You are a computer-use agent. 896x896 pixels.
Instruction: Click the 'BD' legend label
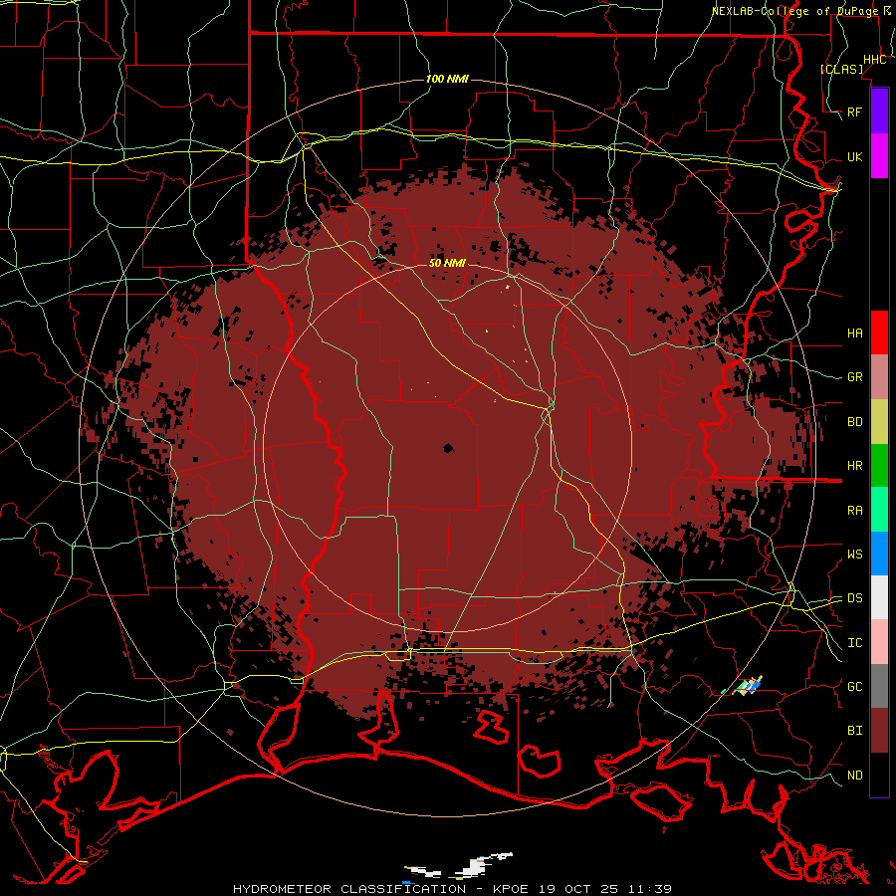[x=854, y=422]
